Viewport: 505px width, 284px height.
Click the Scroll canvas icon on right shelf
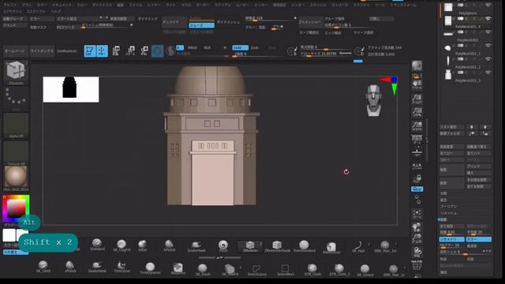click(417, 85)
